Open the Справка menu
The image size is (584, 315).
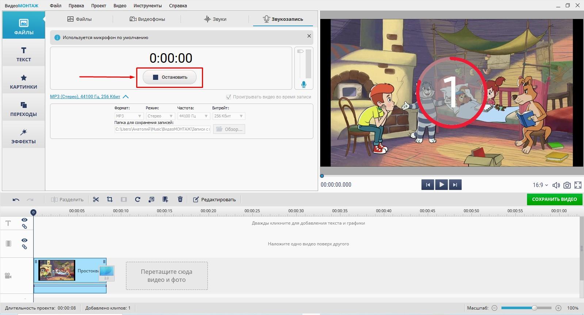[178, 5]
